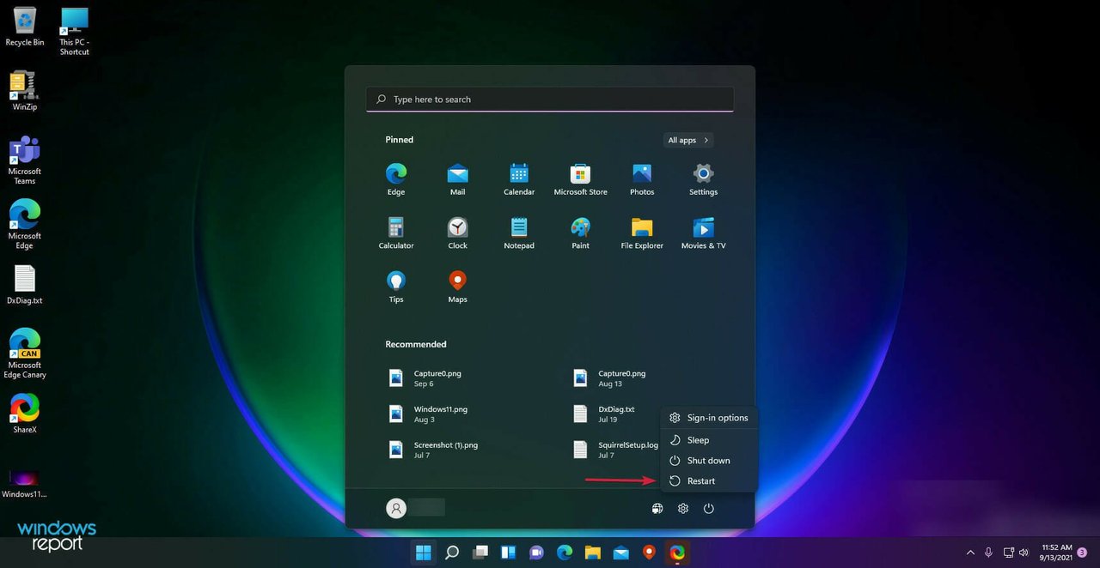The width and height of the screenshot is (1100, 568).
Task: Select Microsoft Edge Canary desktop icon
Action: click(25, 353)
